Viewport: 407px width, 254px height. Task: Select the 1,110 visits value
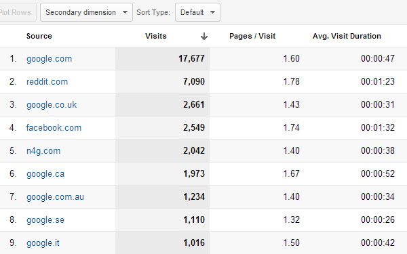[194, 219]
